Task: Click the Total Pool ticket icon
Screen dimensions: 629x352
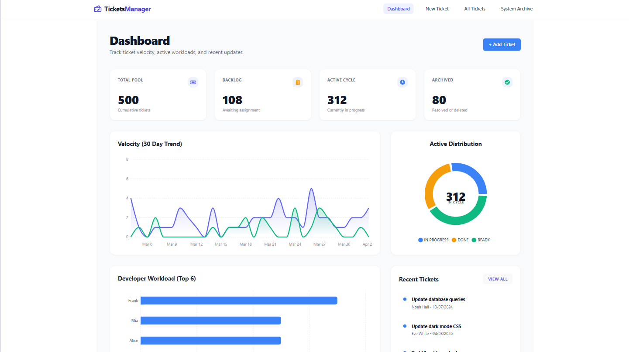Action: pyautogui.click(x=193, y=82)
